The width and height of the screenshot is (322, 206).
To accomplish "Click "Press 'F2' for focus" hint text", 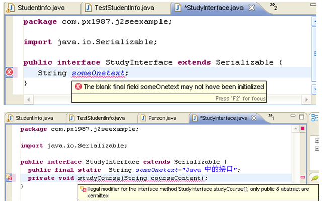I will [x=240, y=99].
